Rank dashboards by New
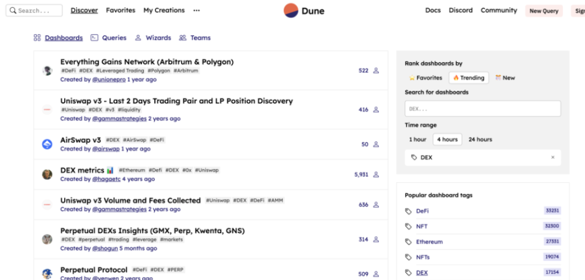 505,78
